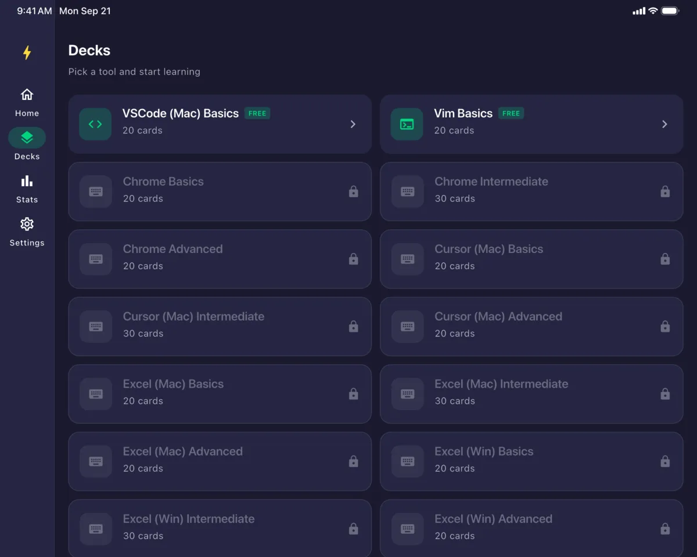
Task: Open the Home tab in sidebar
Action: (27, 103)
